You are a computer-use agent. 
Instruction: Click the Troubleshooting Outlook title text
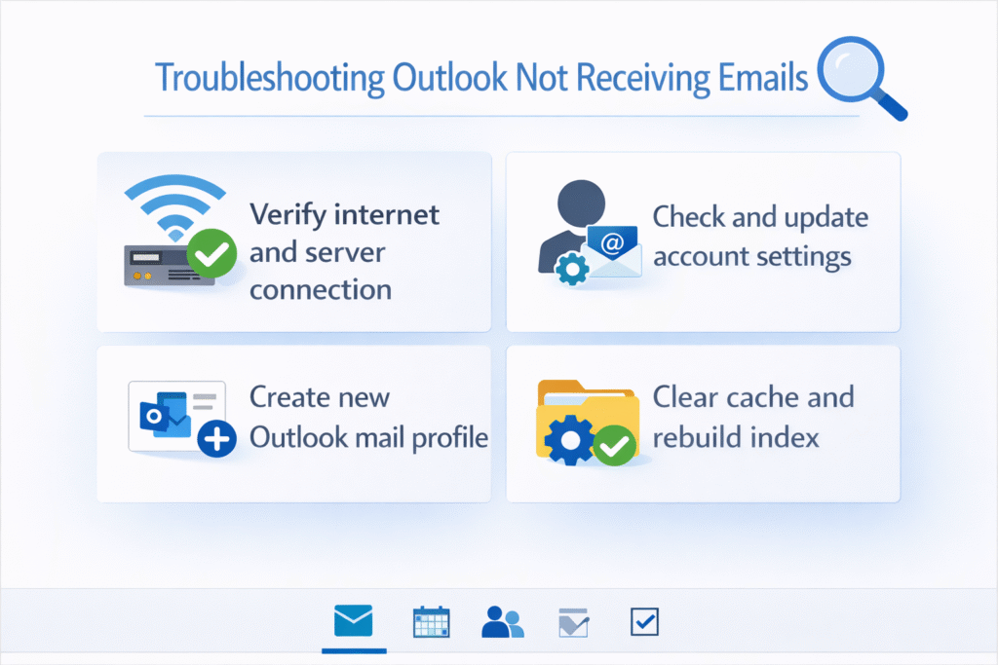click(481, 77)
